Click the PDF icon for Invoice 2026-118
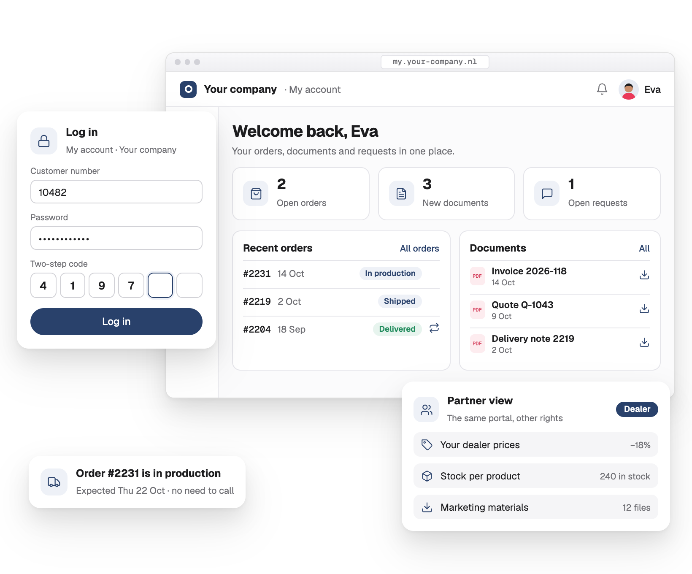692x574 pixels. pos(478,276)
